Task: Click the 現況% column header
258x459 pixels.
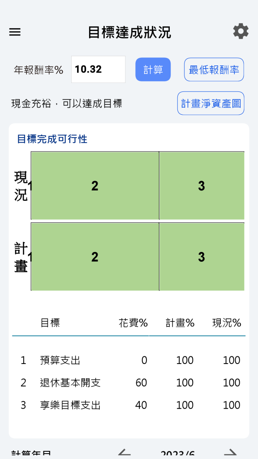Action: point(227,323)
